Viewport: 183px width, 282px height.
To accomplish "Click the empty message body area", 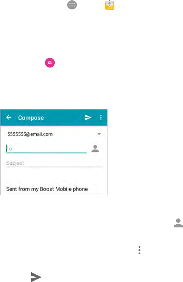I will pyautogui.click(x=54, y=176).
